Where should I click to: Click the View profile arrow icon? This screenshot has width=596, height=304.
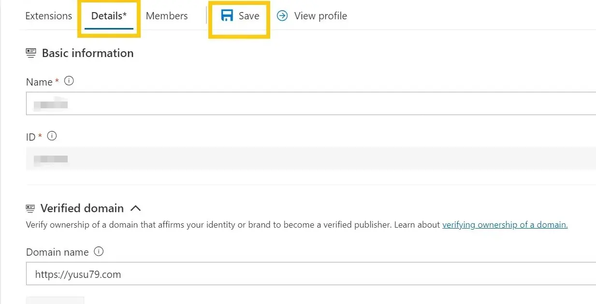pyautogui.click(x=282, y=16)
